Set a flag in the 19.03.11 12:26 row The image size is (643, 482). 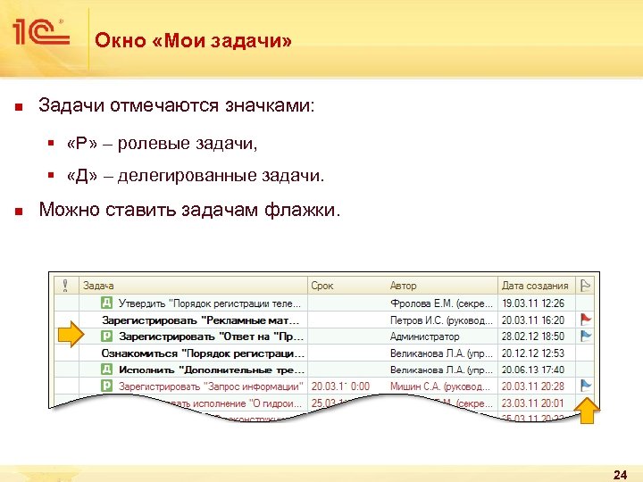(x=585, y=303)
